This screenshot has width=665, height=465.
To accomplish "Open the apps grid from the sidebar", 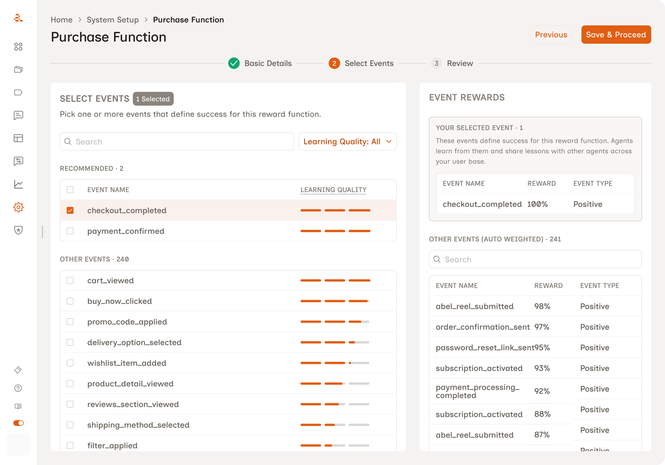I will [x=18, y=46].
